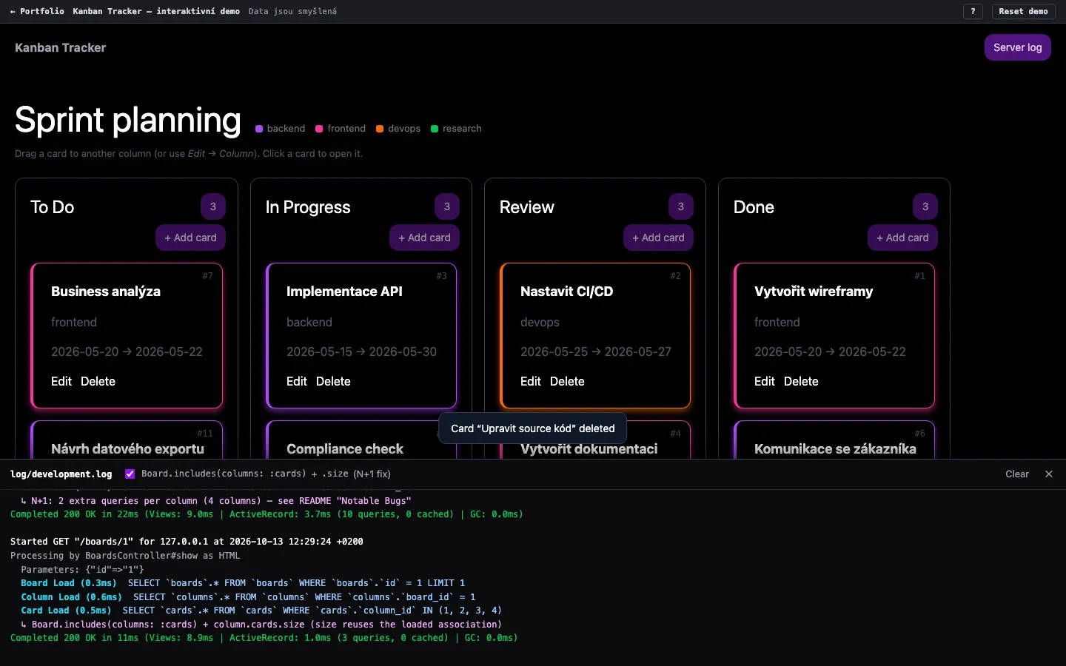Open the question mark help button

pos(973,11)
